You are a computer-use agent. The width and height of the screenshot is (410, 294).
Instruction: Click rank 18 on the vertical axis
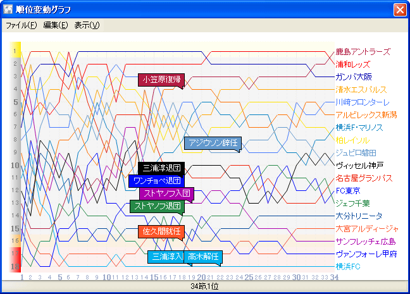click(15, 267)
